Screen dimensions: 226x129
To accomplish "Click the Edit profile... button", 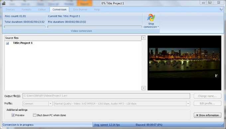I will coord(207,103).
